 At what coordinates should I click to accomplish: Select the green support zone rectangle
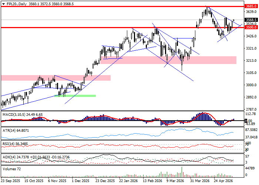click(x=75, y=96)
